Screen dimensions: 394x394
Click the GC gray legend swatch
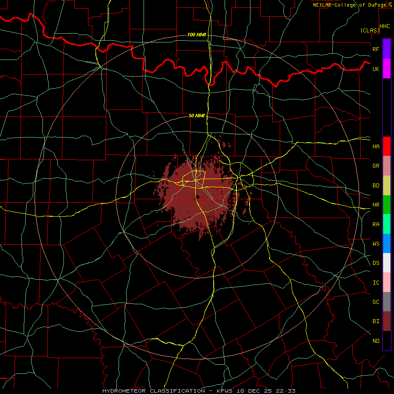click(387, 302)
